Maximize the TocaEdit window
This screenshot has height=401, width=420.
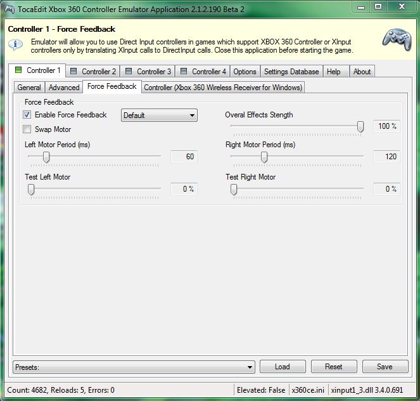point(378,6)
